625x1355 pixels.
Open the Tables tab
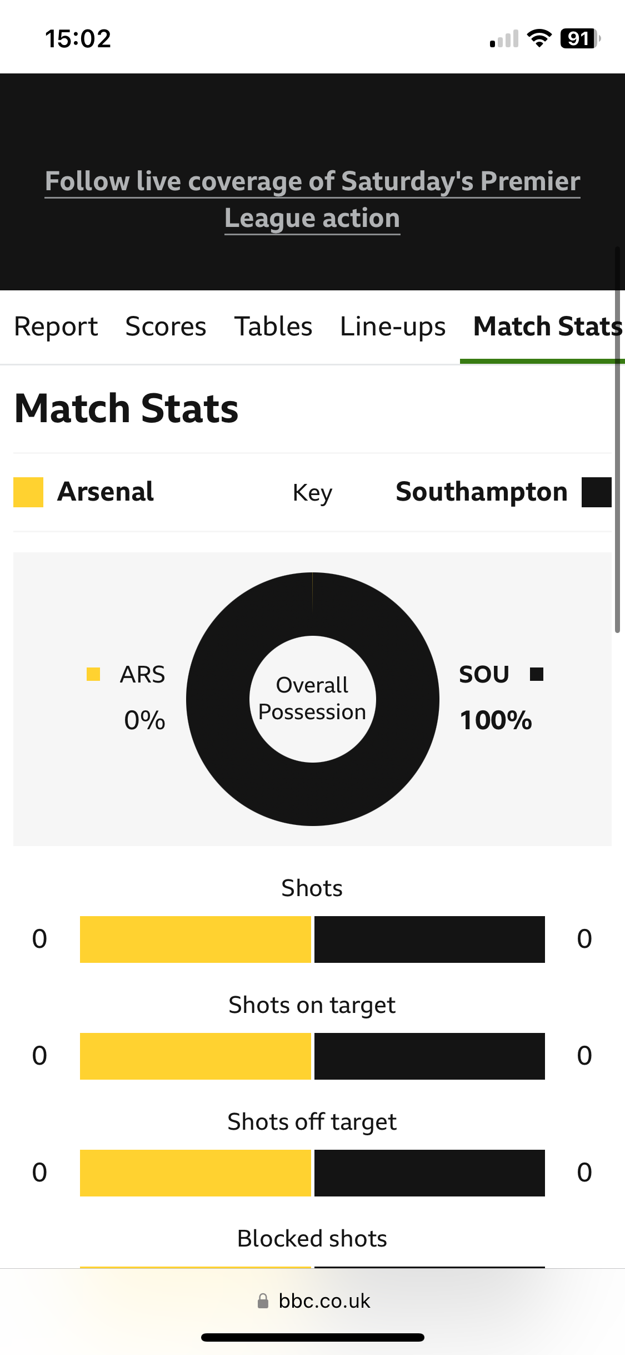point(273,327)
